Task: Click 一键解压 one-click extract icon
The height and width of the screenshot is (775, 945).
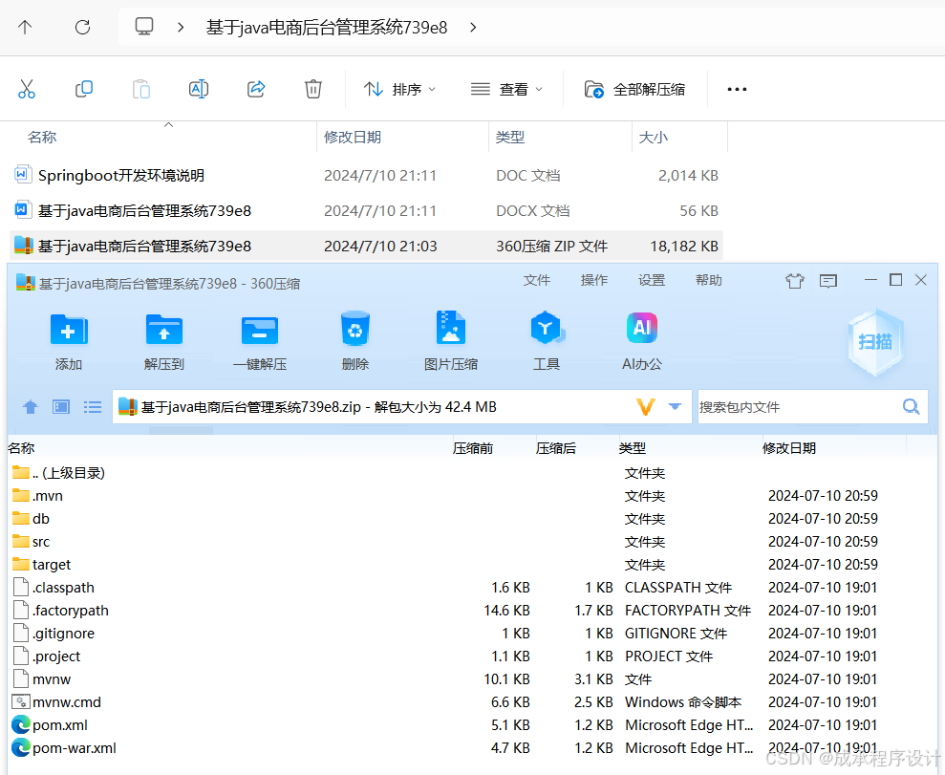Action: [x=260, y=341]
